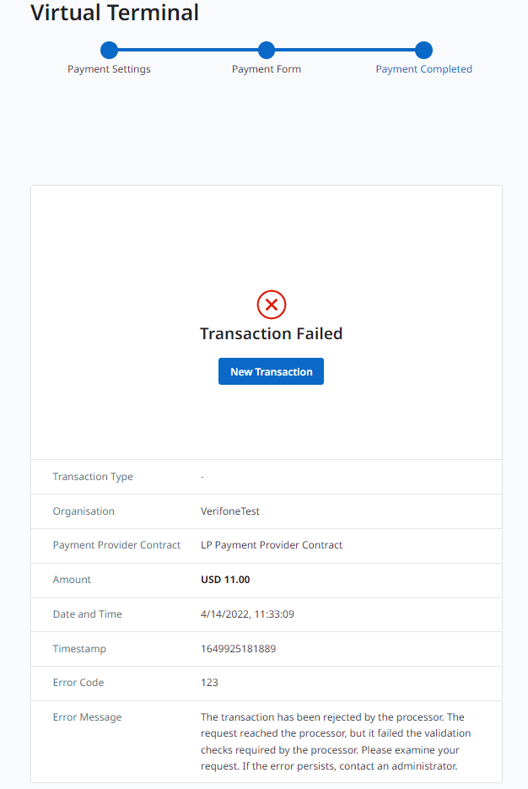Click the Payment Completed step circle

point(423,50)
